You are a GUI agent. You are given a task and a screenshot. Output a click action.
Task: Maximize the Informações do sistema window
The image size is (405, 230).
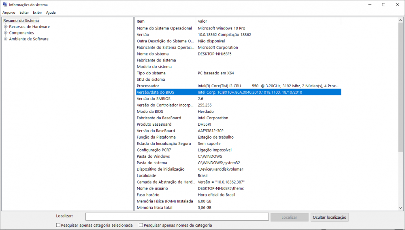383,4
